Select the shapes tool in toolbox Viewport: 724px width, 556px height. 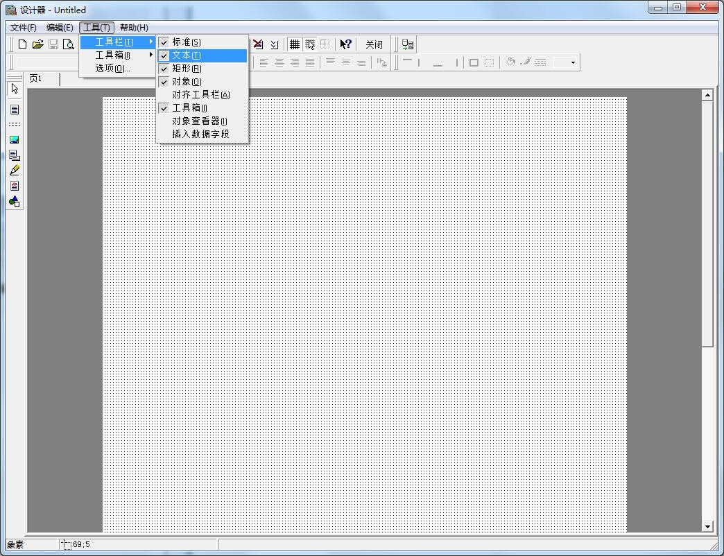(x=15, y=201)
